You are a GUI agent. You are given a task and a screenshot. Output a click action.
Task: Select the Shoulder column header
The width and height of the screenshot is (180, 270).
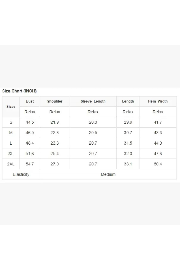(x=55, y=101)
